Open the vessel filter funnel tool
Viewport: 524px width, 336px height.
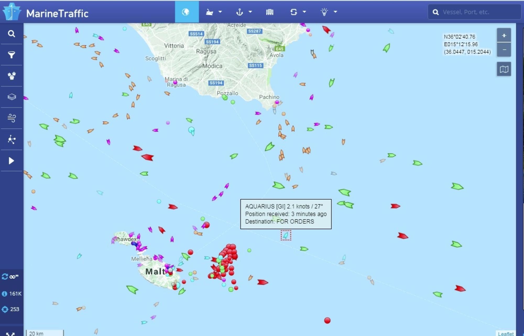coord(11,55)
